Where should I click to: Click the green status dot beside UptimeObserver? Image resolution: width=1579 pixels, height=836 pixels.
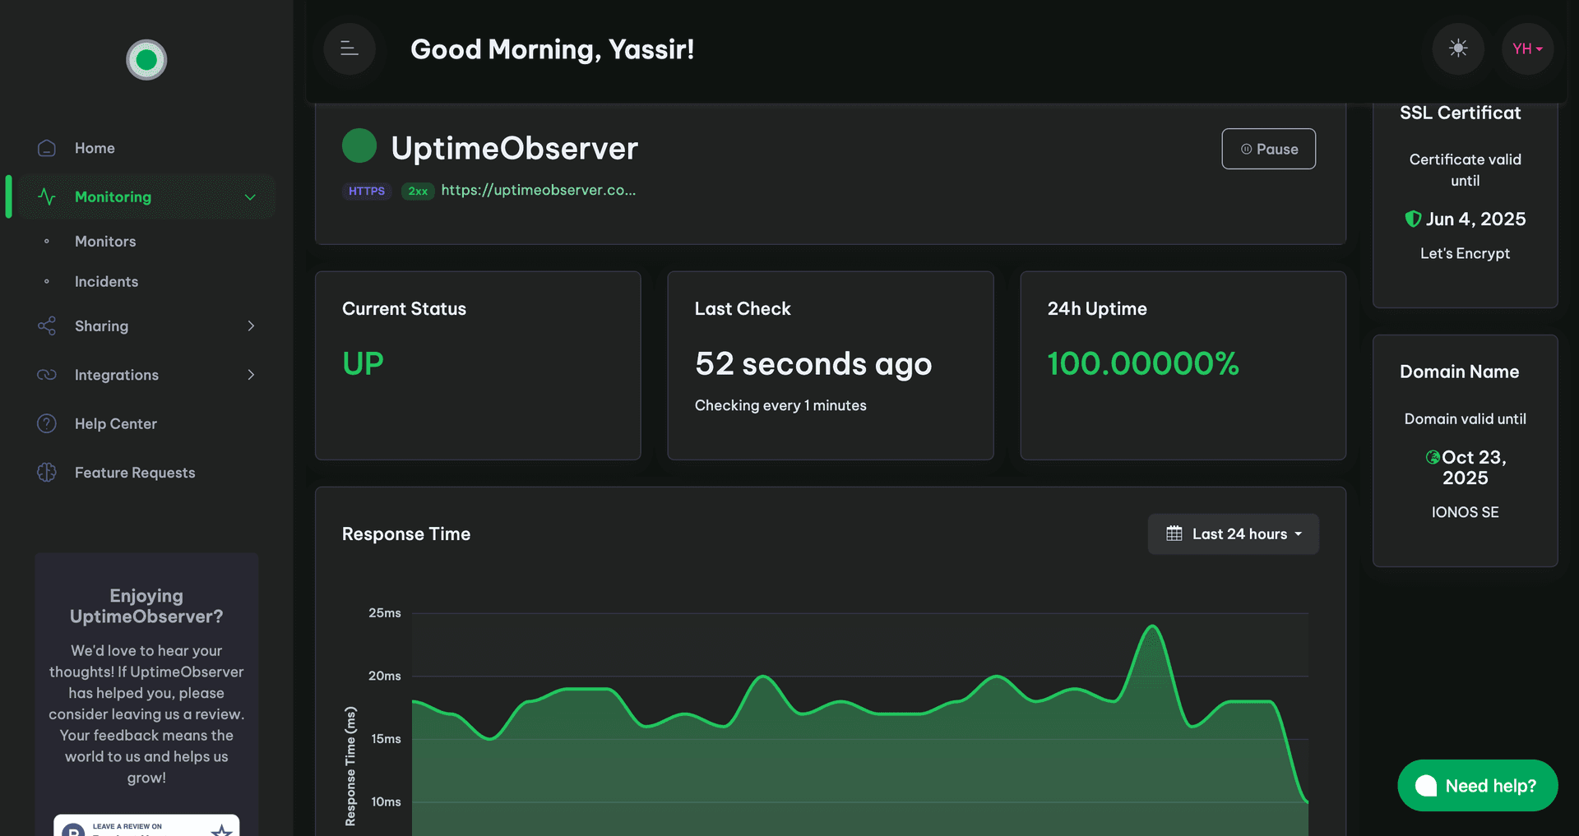359,145
